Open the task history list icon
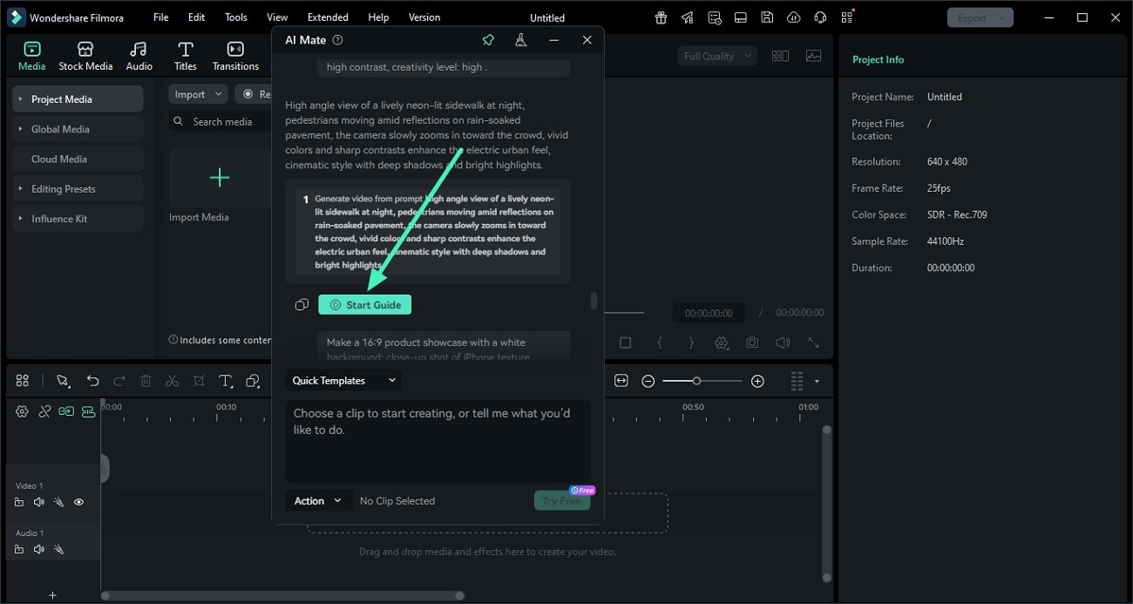This screenshot has height=604, width=1133. coord(715,17)
